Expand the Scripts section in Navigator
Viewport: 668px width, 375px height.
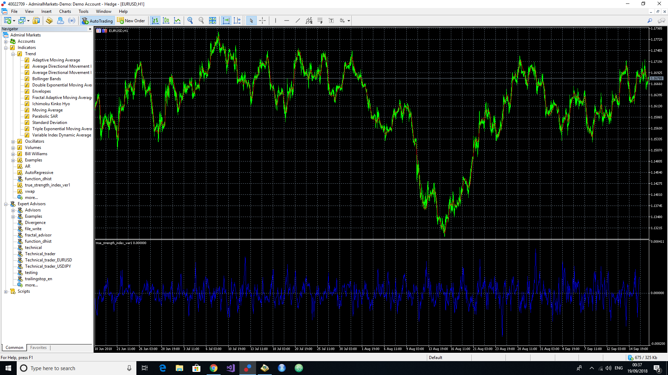6,291
